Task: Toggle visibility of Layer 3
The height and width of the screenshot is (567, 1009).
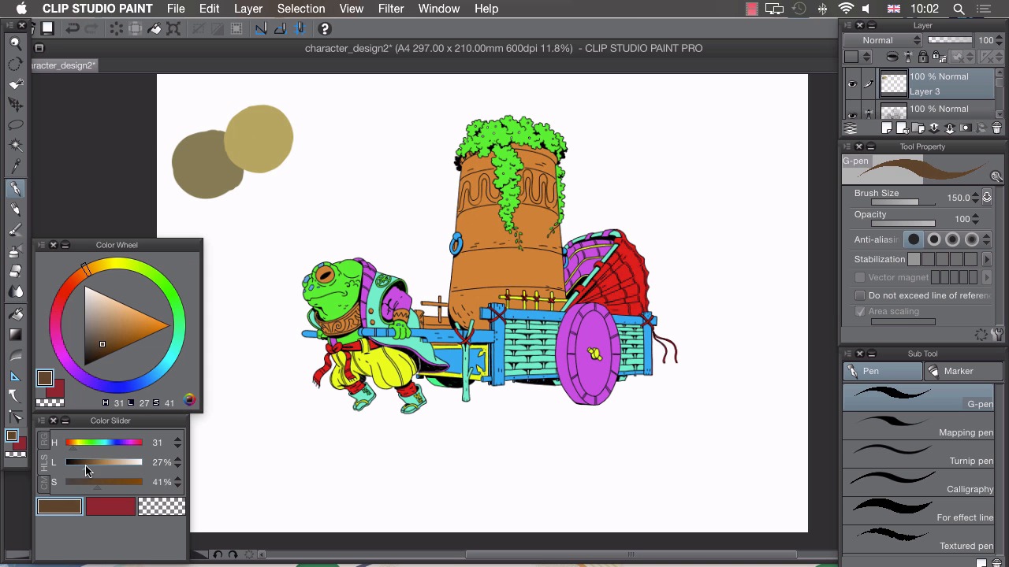Action: click(x=852, y=84)
